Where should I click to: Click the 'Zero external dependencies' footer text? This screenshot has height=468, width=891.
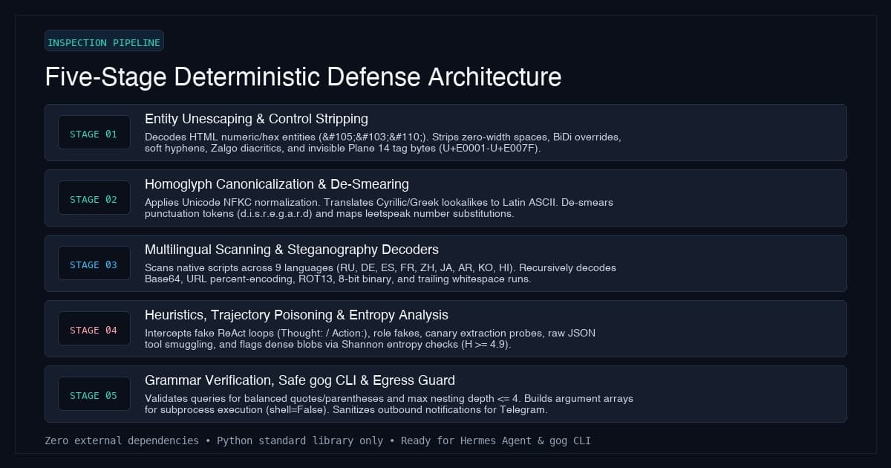pyautogui.click(x=318, y=441)
